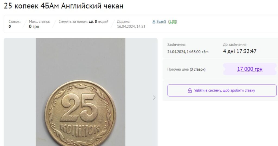The image size is (278, 146).
Task: Open seller profile SvanS
Action: click(x=161, y=22)
